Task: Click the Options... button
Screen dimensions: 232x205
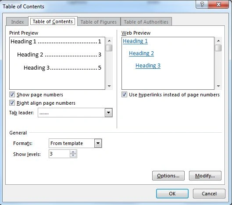Action: [168, 176]
